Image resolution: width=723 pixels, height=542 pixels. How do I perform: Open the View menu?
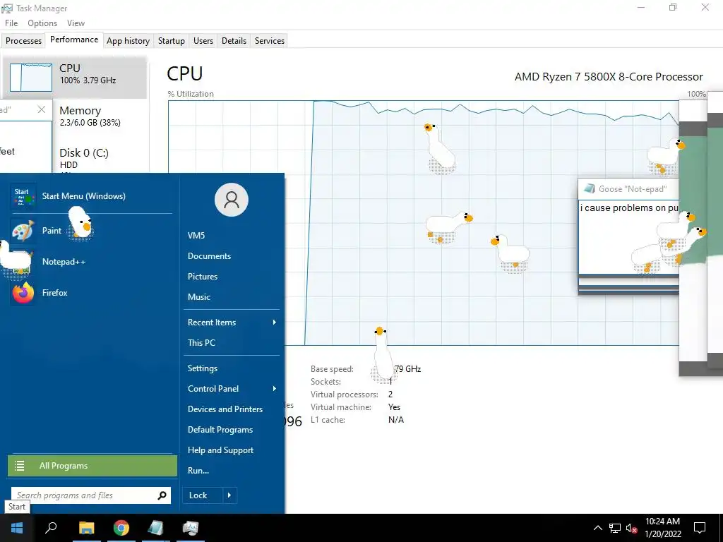tap(76, 23)
